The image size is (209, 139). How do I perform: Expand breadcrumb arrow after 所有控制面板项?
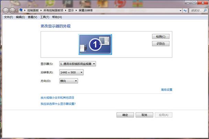click(x=66, y=10)
